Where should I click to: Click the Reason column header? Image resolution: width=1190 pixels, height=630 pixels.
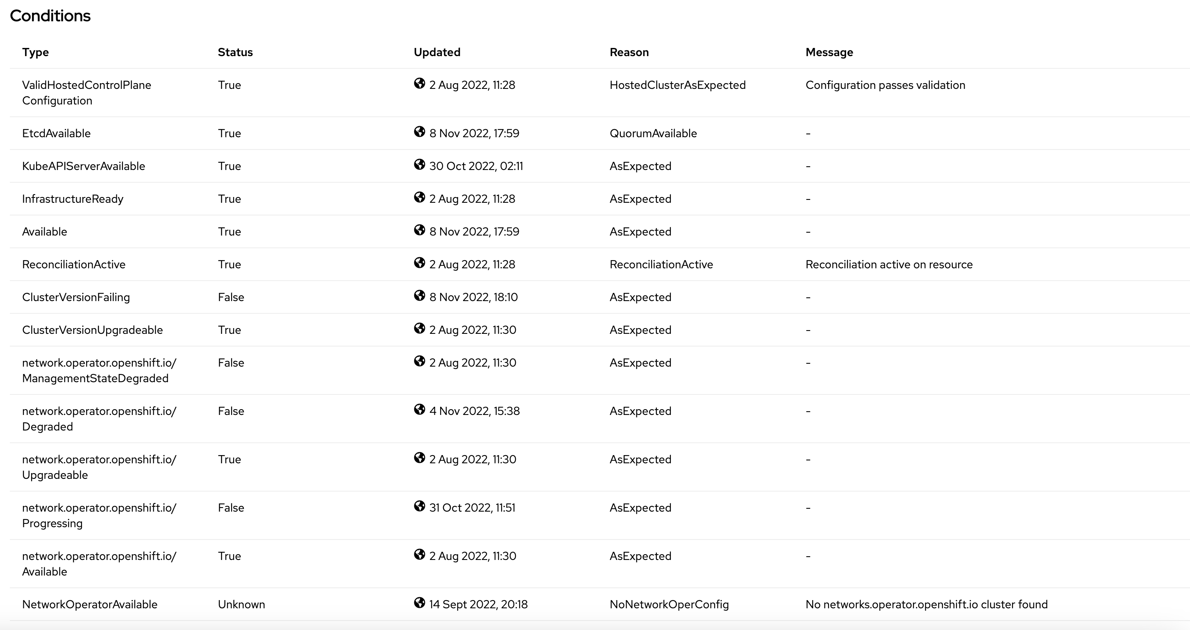tap(629, 52)
